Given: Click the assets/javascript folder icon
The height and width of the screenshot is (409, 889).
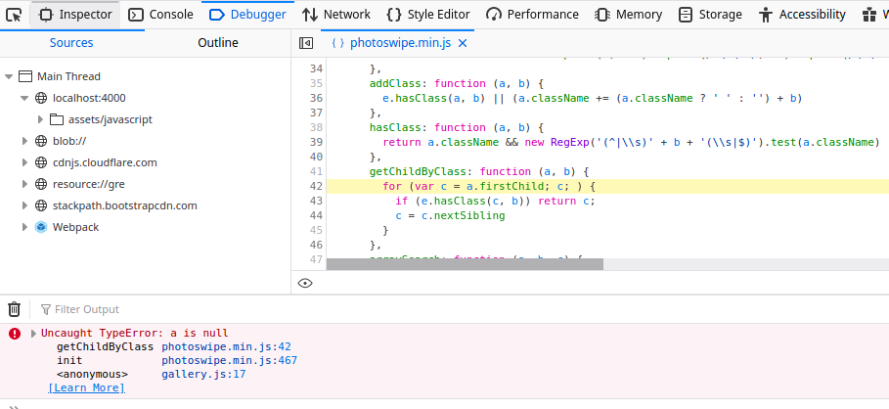Looking at the screenshot, I should [56, 119].
